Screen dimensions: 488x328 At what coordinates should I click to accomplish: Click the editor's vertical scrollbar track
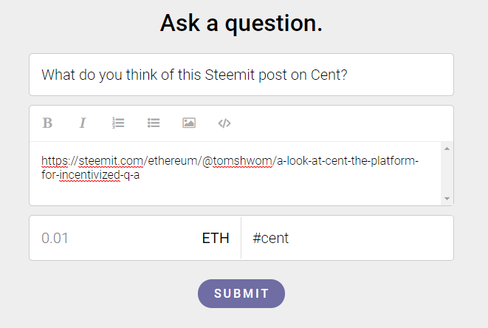click(x=447, y=174)
